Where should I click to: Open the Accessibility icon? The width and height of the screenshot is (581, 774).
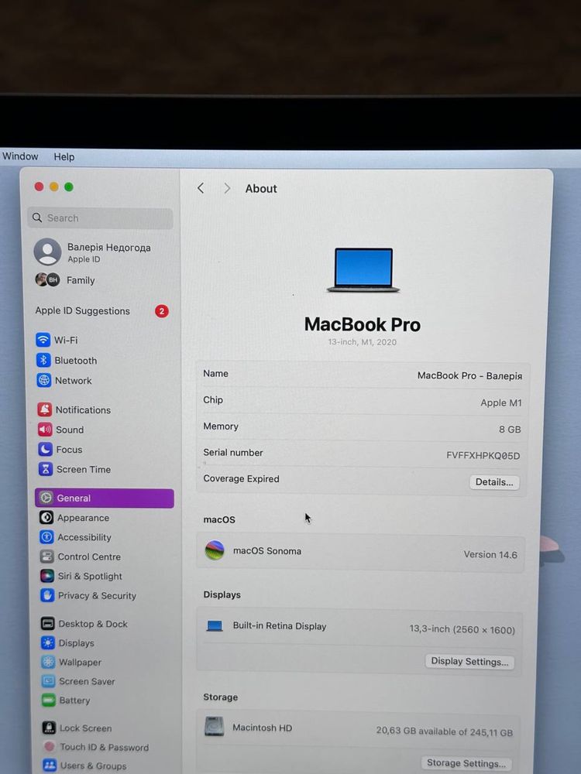[46, 536]
